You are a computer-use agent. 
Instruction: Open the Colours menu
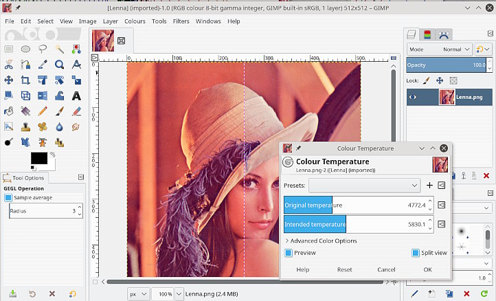click(135, 21)
